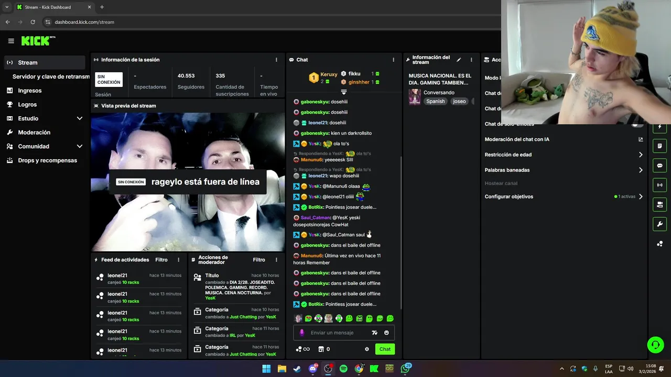Viewport: 671px width, 377px height.
Task: Edit stream info with pencil icon
Action: [459, 60]
